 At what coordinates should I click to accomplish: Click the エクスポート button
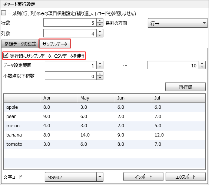click(x=186, y=176)
